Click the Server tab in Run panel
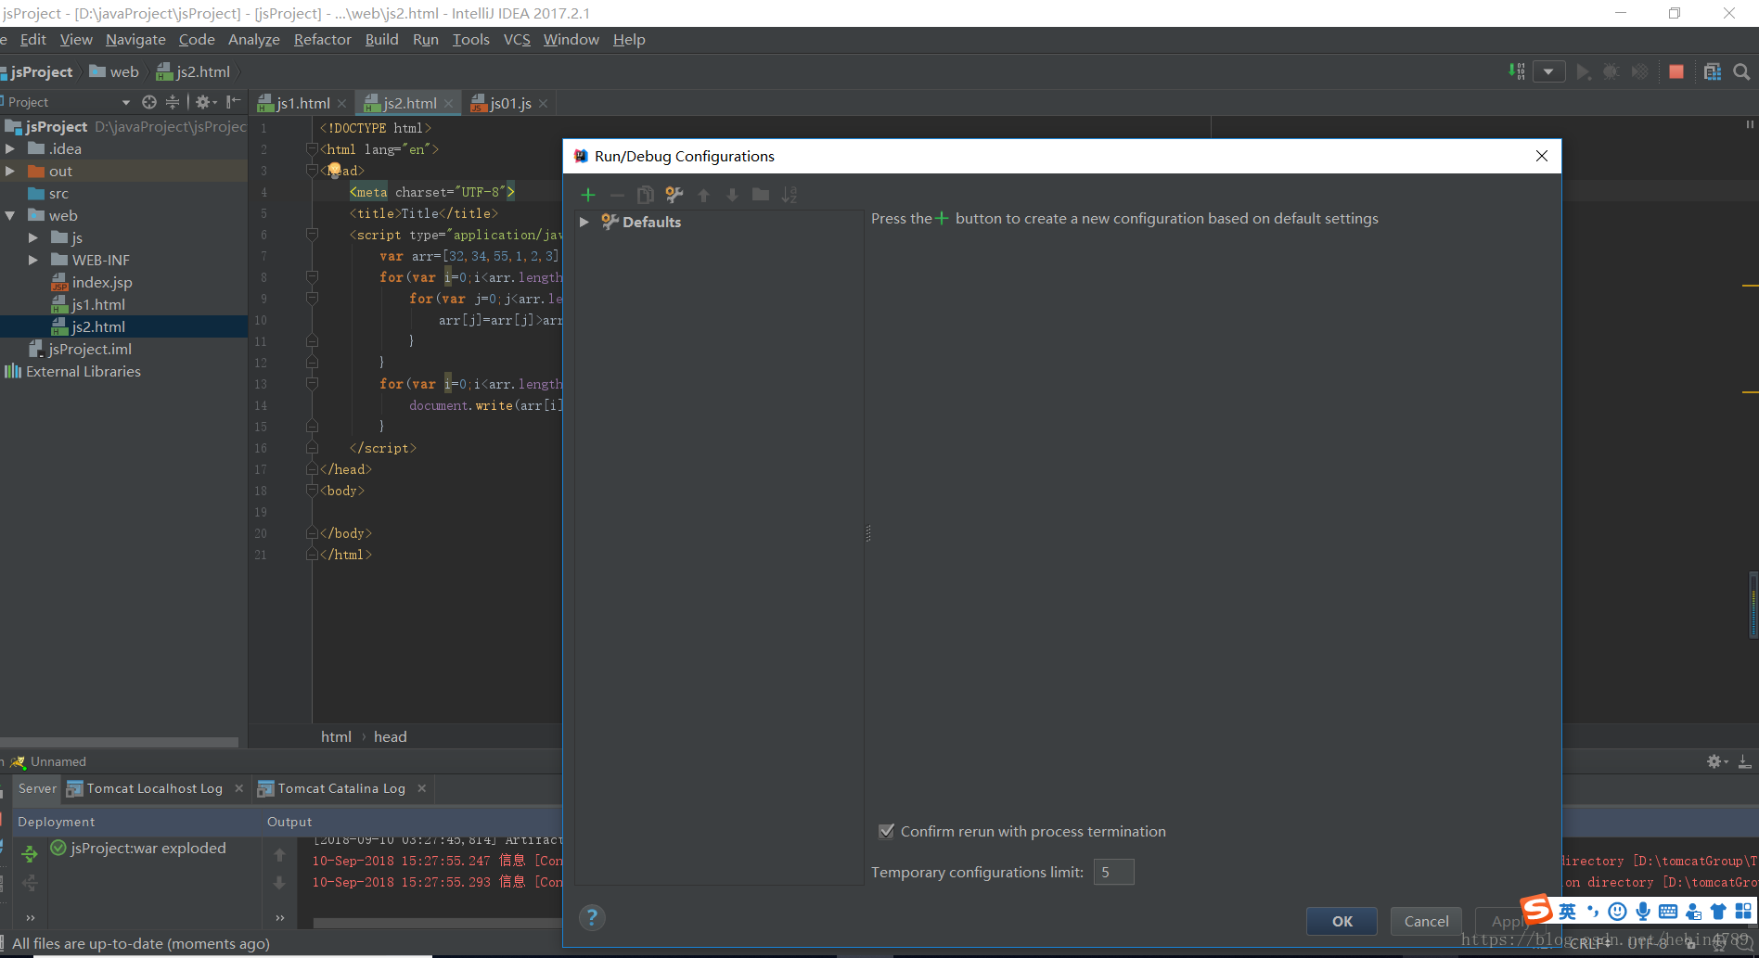Screen dimensions: 1759x958 click(37, 788)
